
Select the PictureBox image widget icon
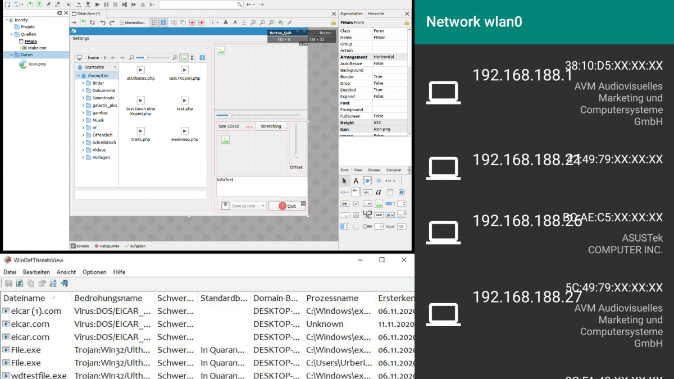(379, 203)
